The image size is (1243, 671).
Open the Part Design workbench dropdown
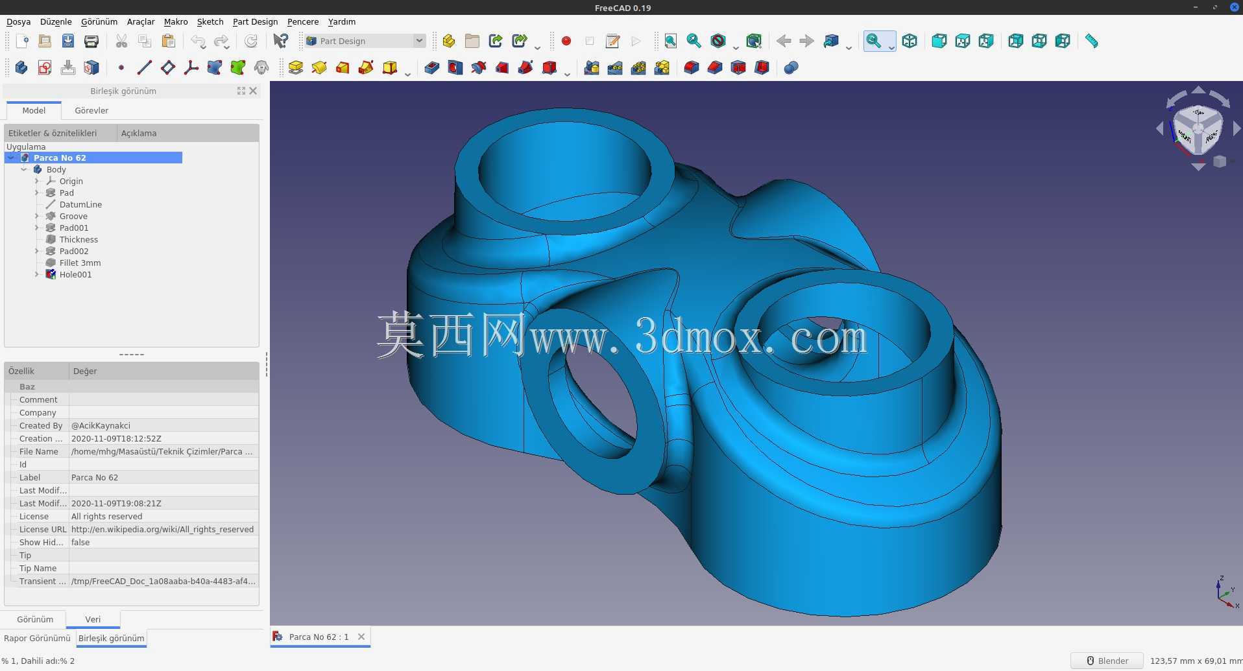[365, 41]
